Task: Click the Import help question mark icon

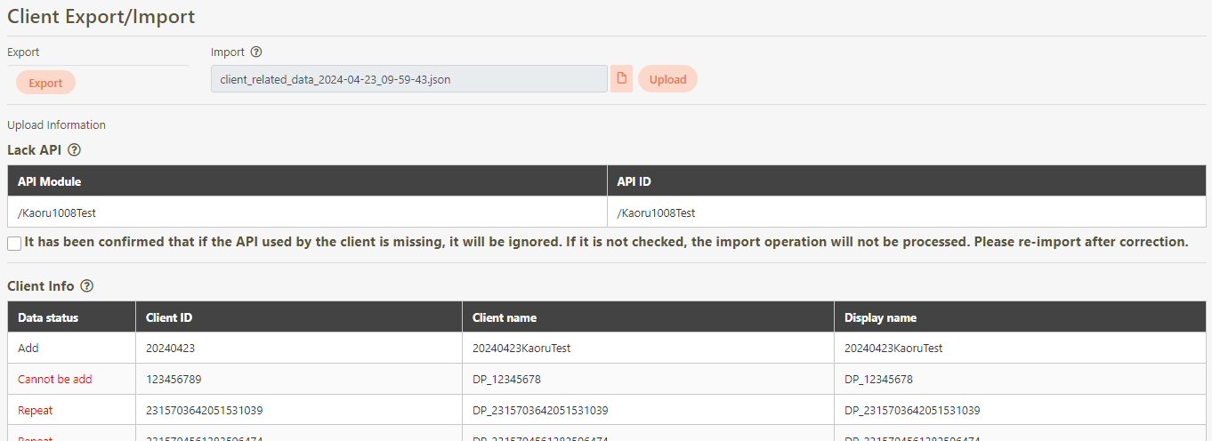Action: (x=256, y=52)
